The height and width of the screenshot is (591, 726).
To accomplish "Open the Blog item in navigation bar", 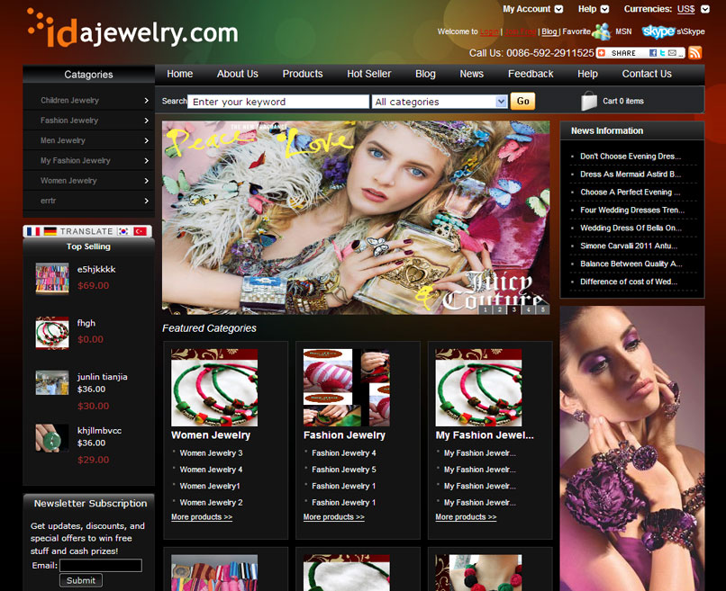I will coord(425,74).
